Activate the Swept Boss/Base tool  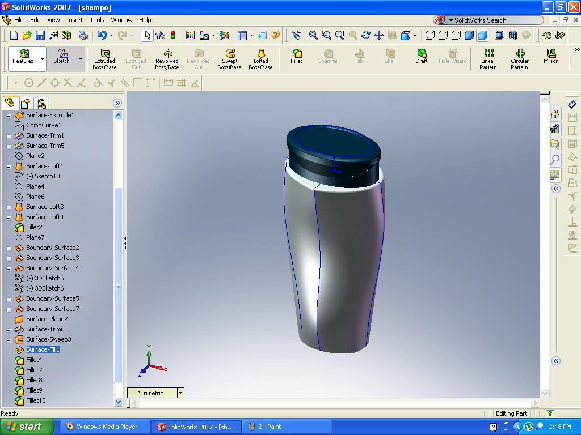[x=229, y=59]
